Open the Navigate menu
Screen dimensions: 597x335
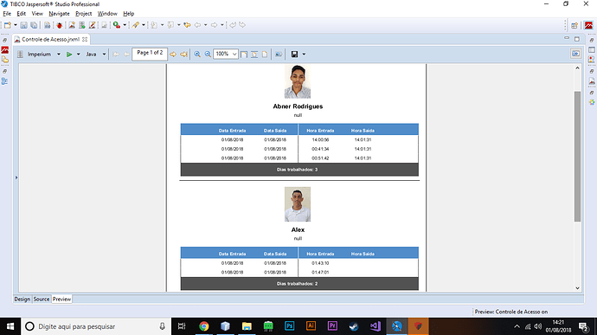(x=59, y=13)
